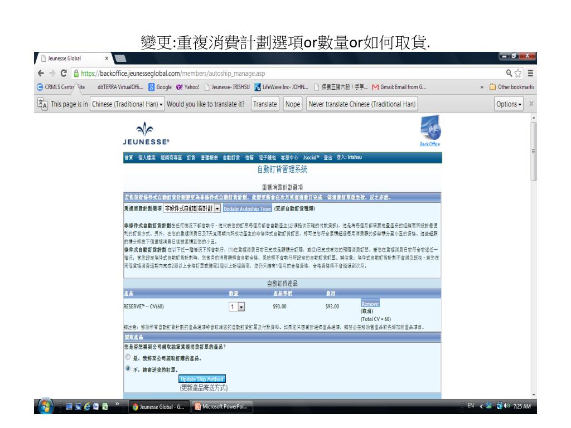Open translate Options dropdown
This screenshot has height=428, width=571.
tap(509, 104)
